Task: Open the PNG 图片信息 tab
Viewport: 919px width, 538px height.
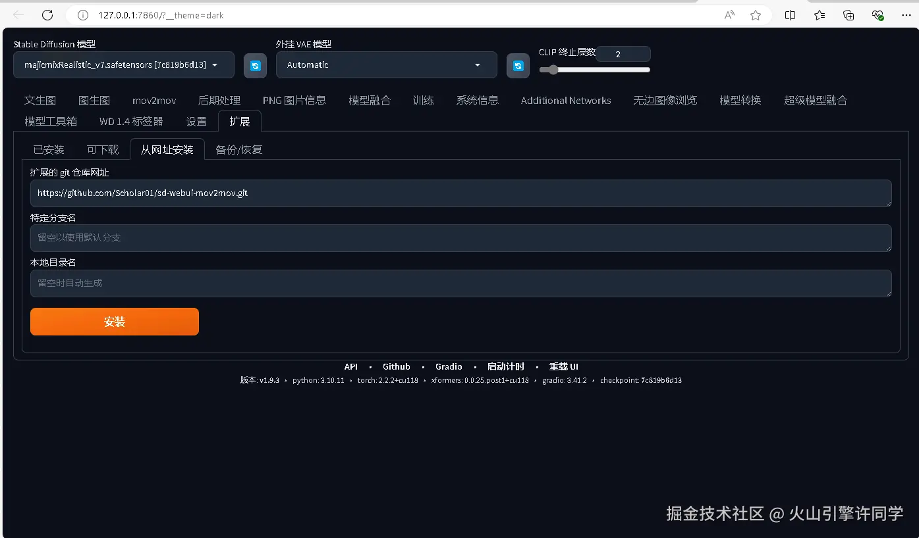Action: click(294, 101)
